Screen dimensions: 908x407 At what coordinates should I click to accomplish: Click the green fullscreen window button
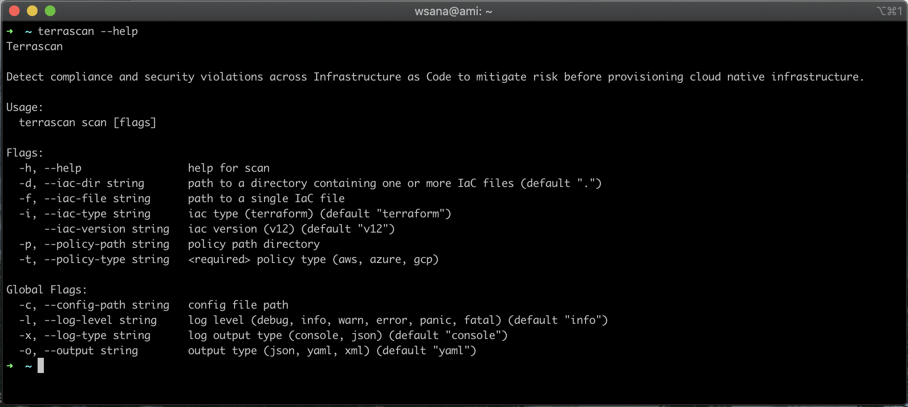50,11
